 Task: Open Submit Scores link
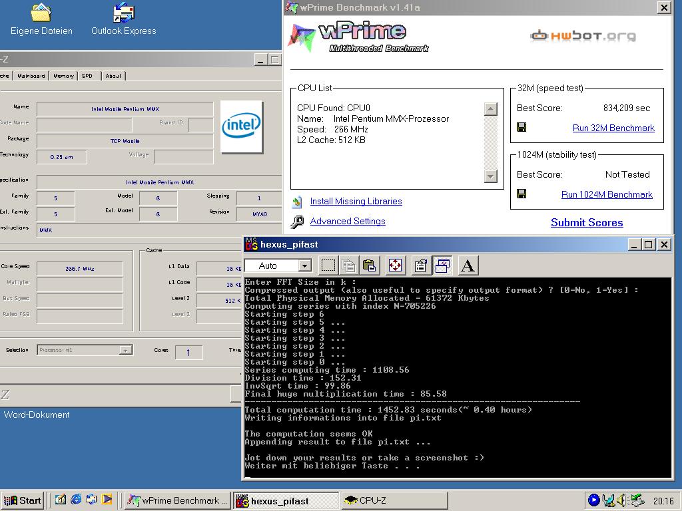[x=587, y=222]
